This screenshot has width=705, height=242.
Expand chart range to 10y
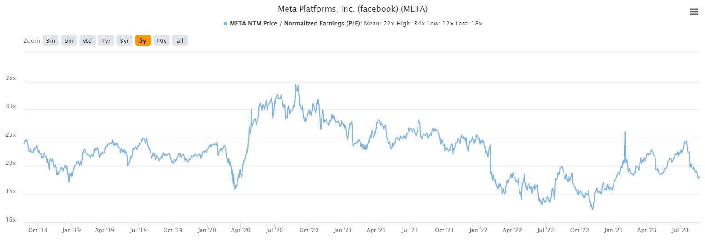coord(161,40)
